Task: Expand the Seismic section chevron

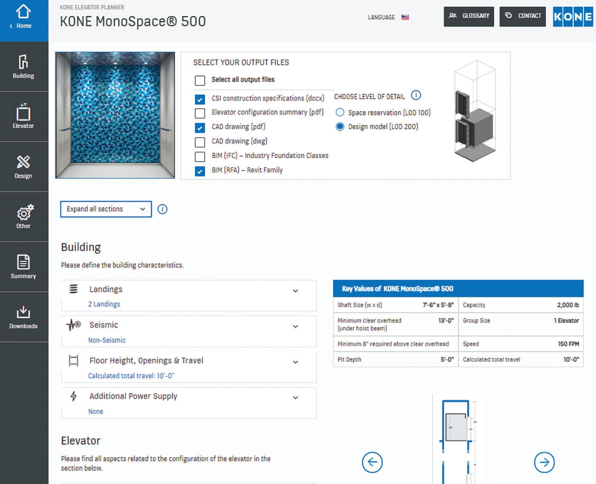Action: click(295, 327)
